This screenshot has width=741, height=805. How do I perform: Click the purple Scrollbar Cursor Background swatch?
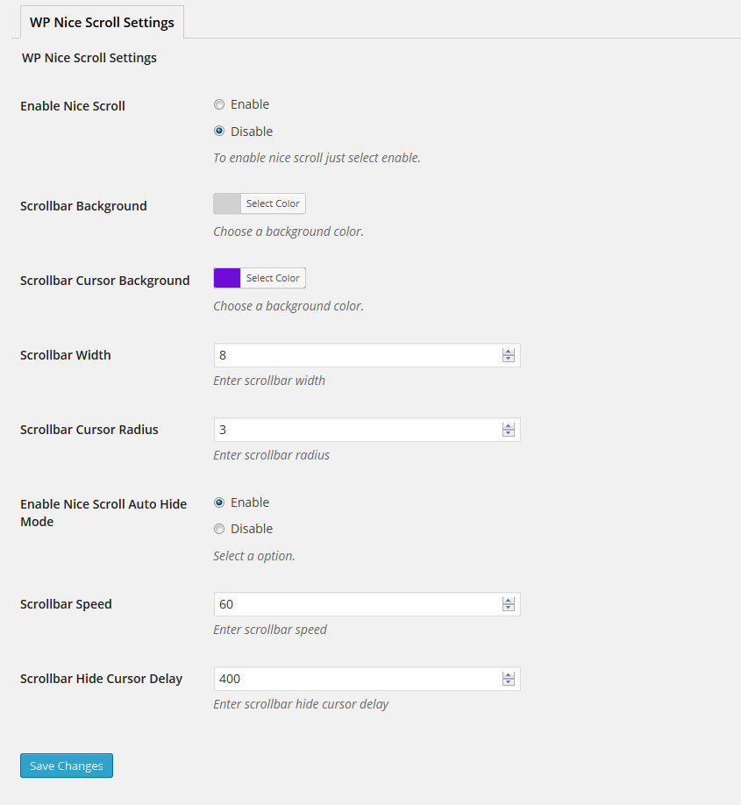pos(227,278)
